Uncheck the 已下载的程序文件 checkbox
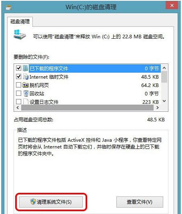The height and width of the screenshot is (214, 182). pyautogui.click(x=18, y=68)
